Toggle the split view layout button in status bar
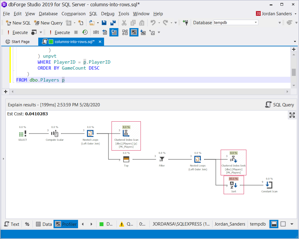This screenshot has width=299, height=239. tap(274, 224)
